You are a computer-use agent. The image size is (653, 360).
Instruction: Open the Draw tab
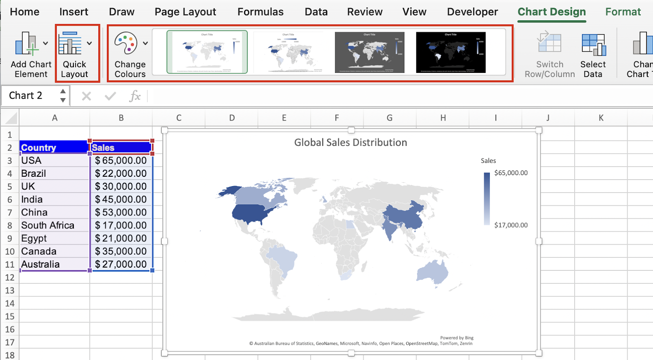click(x=122, y=12)
